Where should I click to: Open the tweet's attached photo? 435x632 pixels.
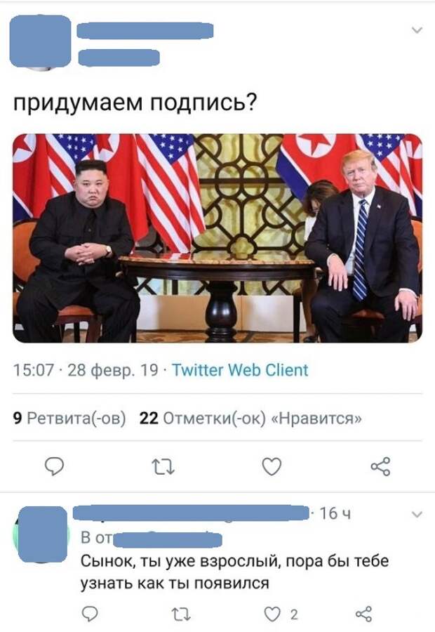(x=217, y=238)
